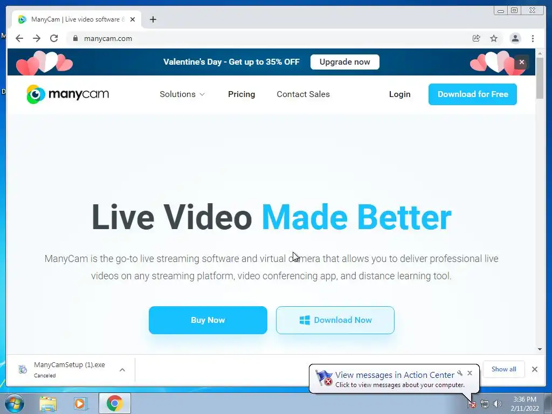The image size is (552, 414).
Task: Click the taskbar clock showing 3:36 PM
Action: click(525, 403)
